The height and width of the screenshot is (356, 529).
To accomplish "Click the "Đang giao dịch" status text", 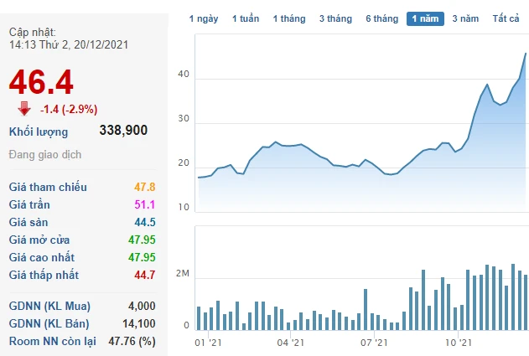I will pyautogui.click(x=44, y=156).
